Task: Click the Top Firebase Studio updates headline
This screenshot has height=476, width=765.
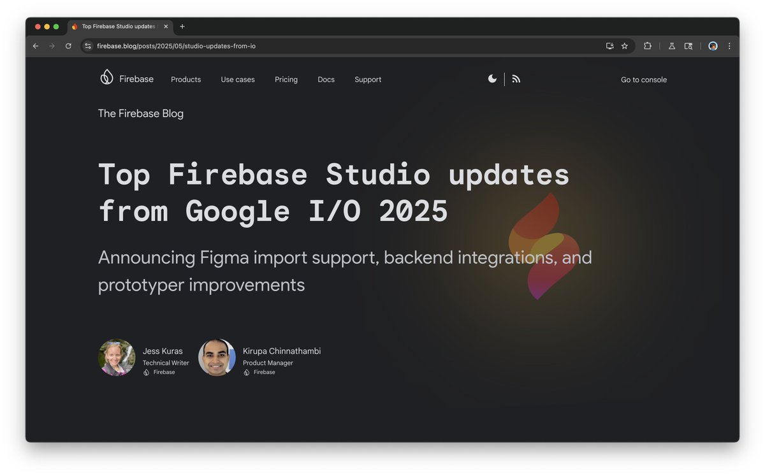Action: pyautogui.click(x=333, y=192)
